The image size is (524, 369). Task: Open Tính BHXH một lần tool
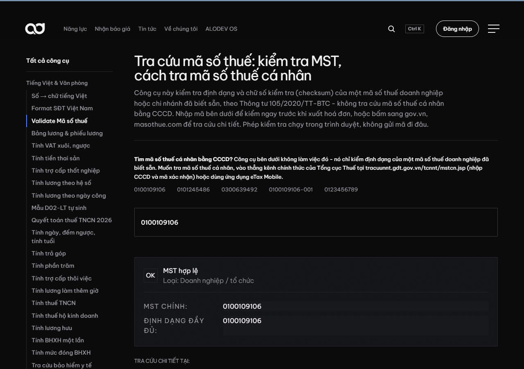click(x=58, y=340)
